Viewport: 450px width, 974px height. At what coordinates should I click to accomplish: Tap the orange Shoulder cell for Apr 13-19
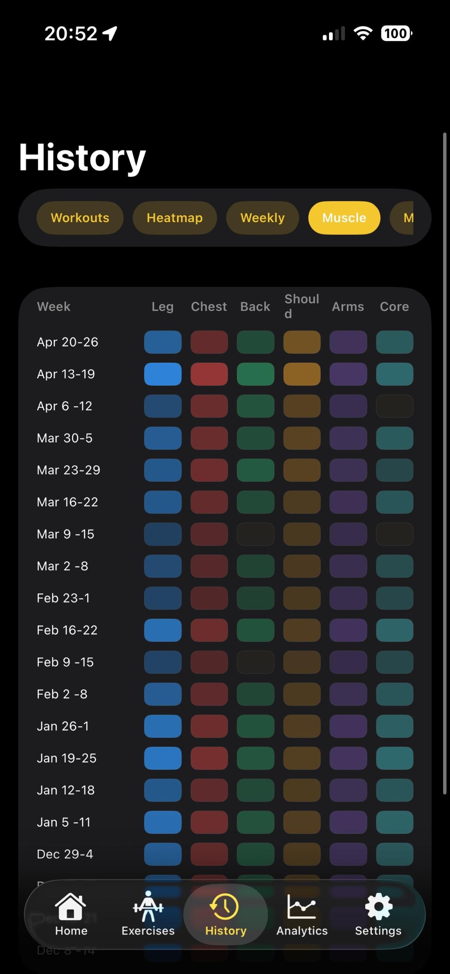pos(302,374)
